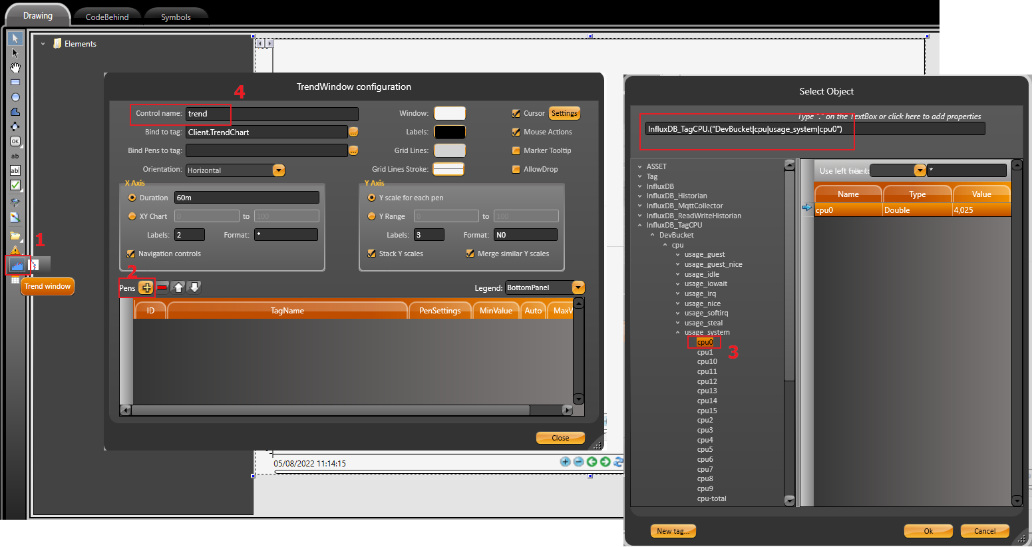Image resolution: width=1032 pixels, height=547 pixels.
Task: Enable the AllowDrop checkbox
Action: 516,170
